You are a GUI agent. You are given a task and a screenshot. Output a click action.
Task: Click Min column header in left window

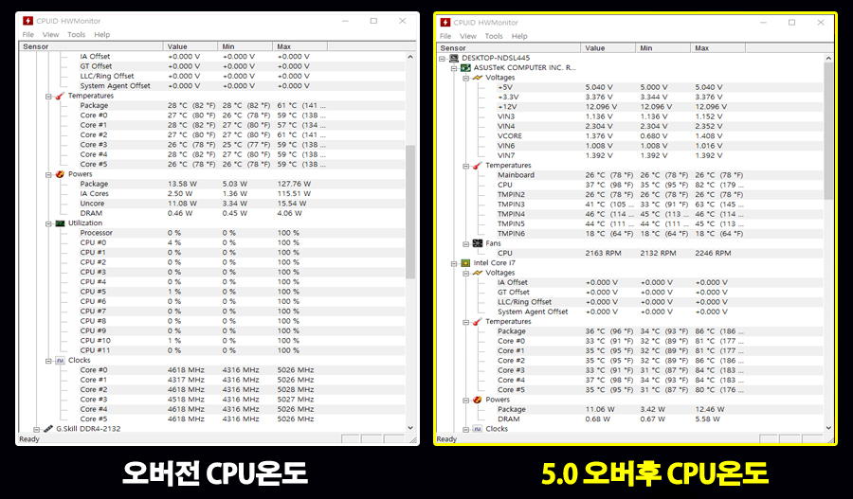[245, 46]
